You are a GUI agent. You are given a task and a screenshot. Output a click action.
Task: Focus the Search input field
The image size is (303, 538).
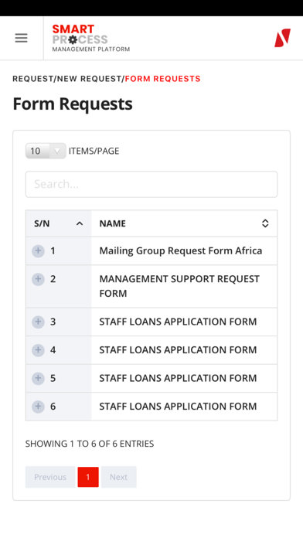pyautogui.click(x=151, y=184)
